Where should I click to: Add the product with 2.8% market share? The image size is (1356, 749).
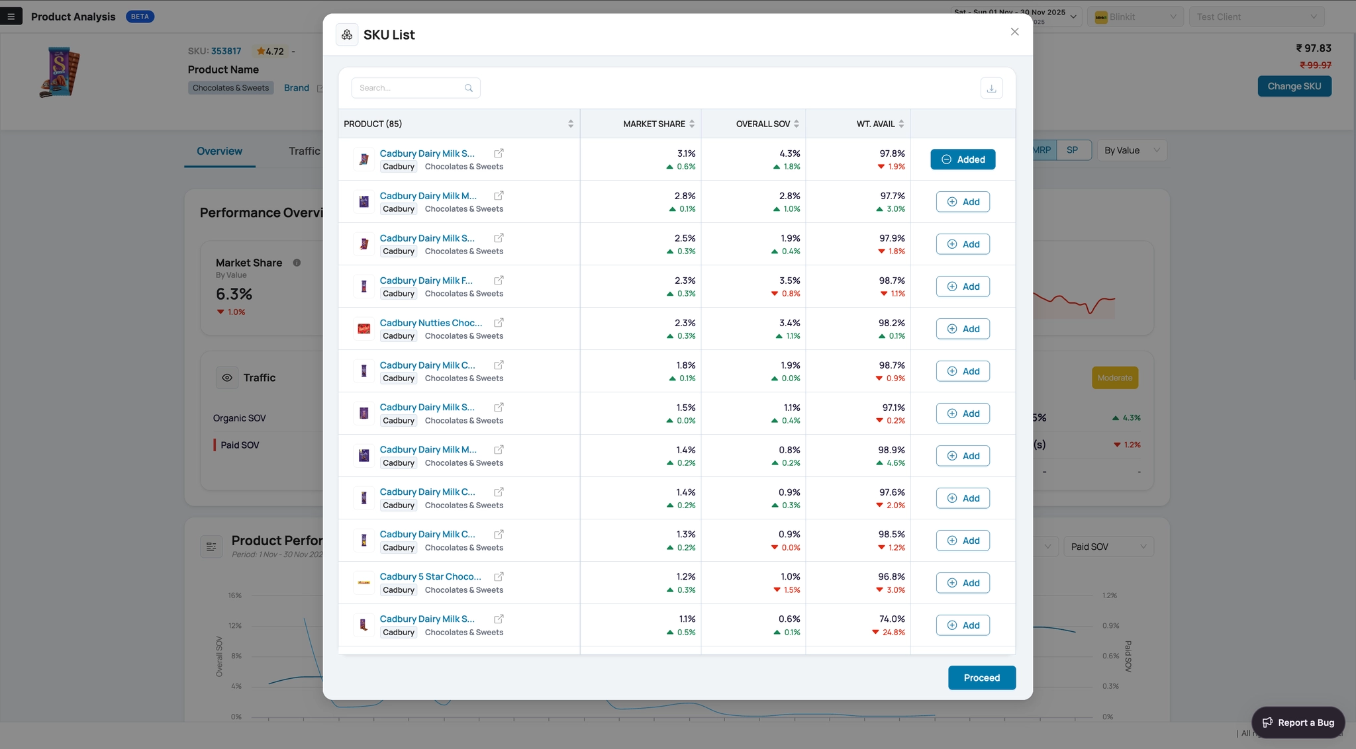963,202
